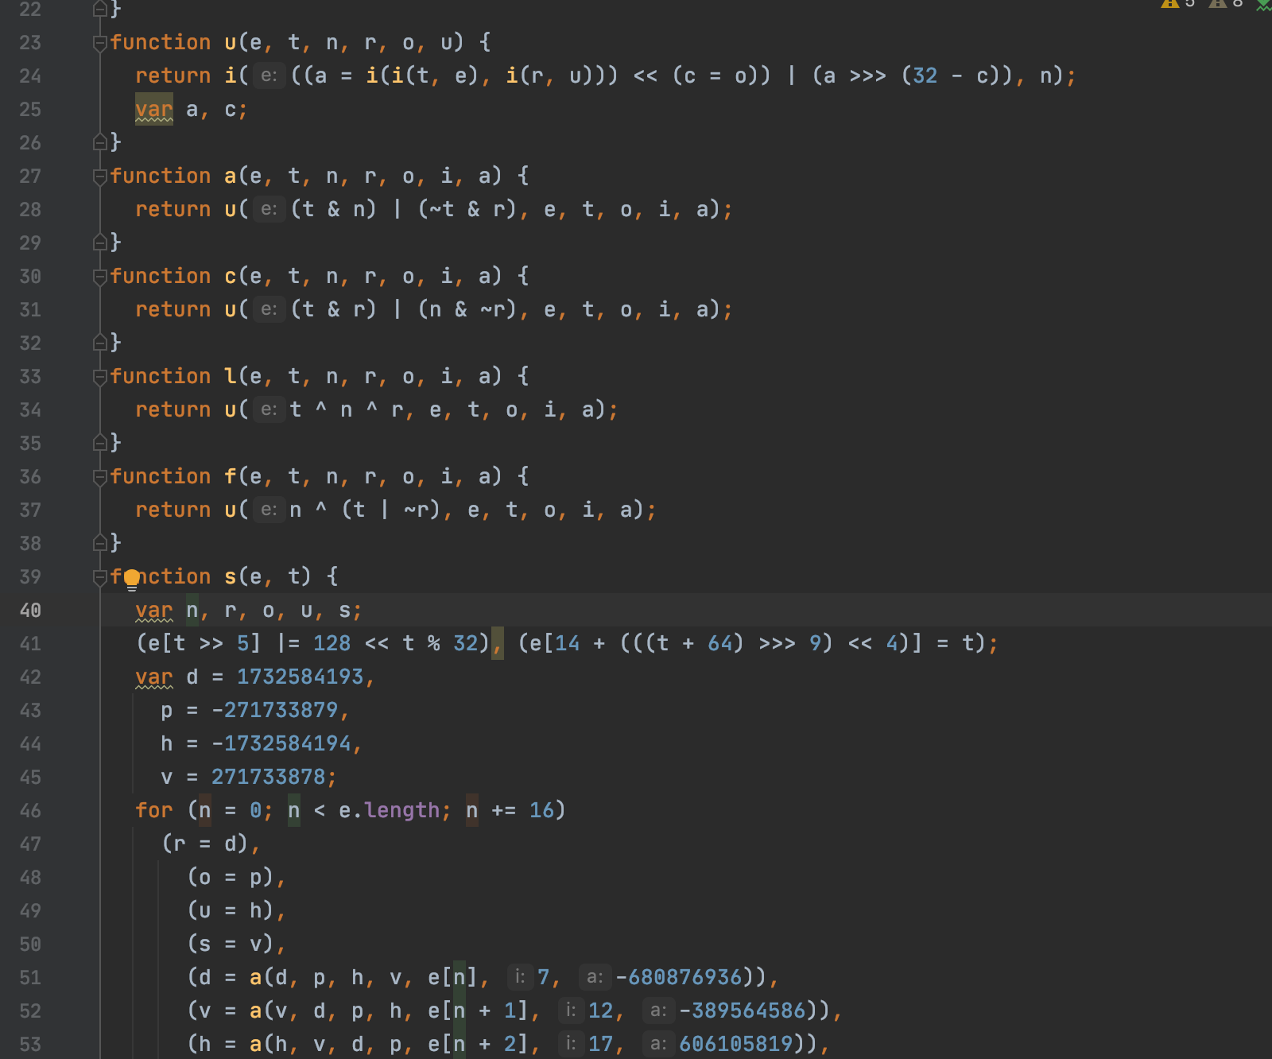Click the i: hint before 17 on line 53
This screenshot has width=1272, height=1059.
(571, 1044)
